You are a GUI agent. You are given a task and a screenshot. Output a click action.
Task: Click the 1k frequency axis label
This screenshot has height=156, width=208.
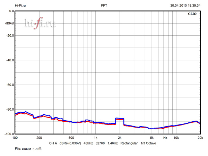pyautogui.click(x=96, y=138)
